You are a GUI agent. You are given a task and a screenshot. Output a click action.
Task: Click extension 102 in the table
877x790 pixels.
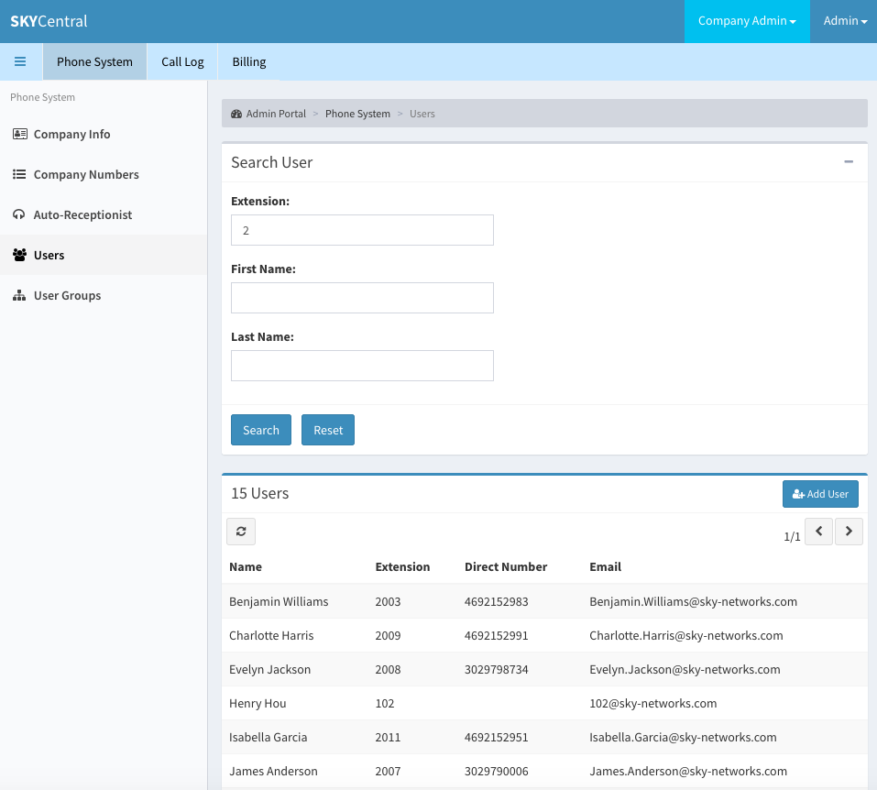[384, 703]
